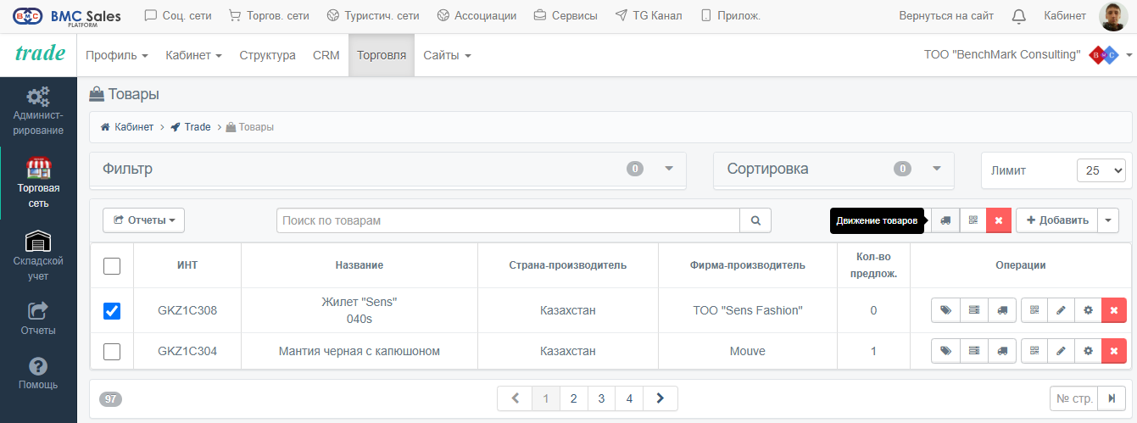Screen dimensions: 1137x423
Task: Open the Отчеты sidebar section
Action: [x=38, y=319]
